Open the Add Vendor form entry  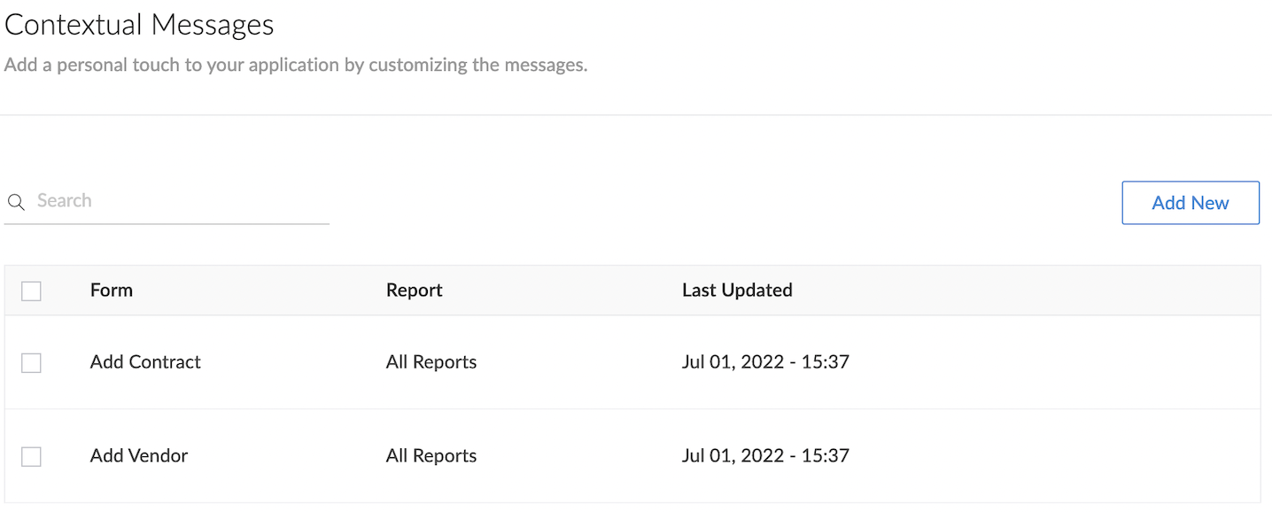tap(139, 455)
